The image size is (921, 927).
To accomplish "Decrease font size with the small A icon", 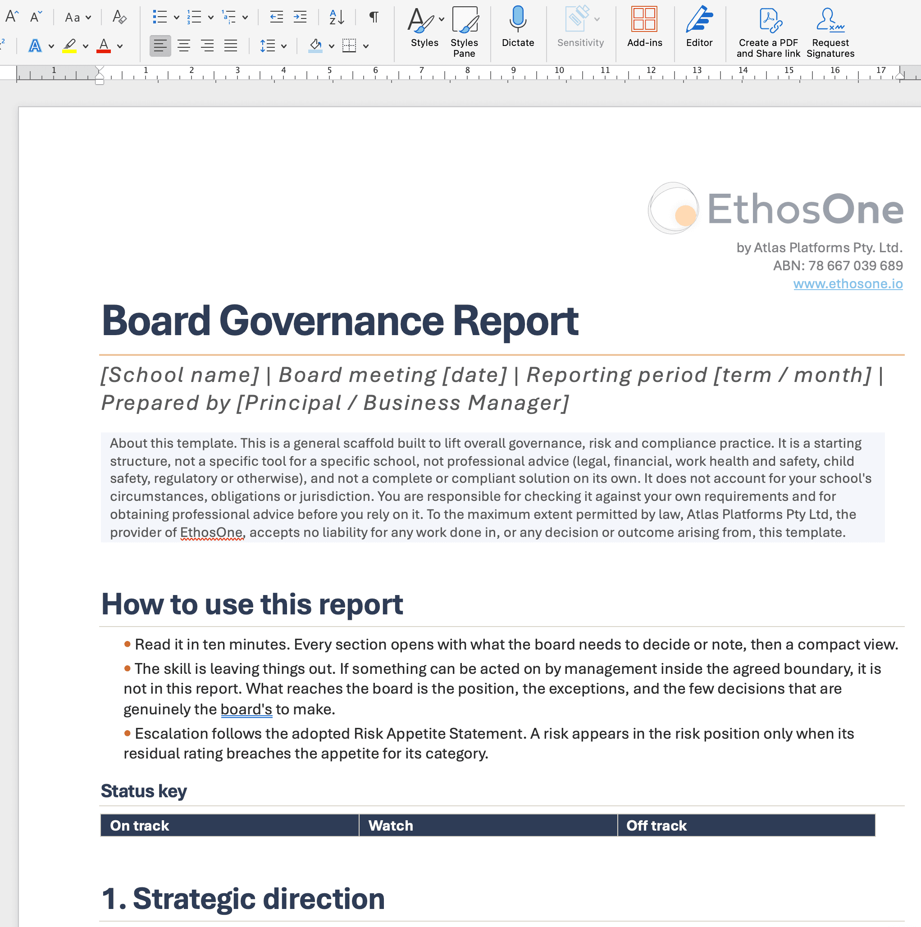I will pyautogui.click(x=36, y=17).
